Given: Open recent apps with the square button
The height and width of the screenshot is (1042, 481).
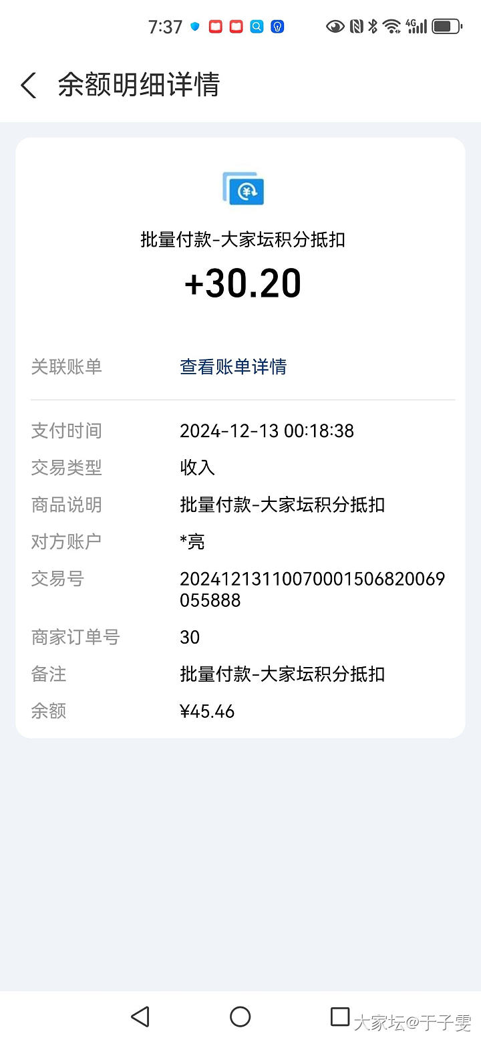Looking at the screenshot, I should tap(340, 1017).
